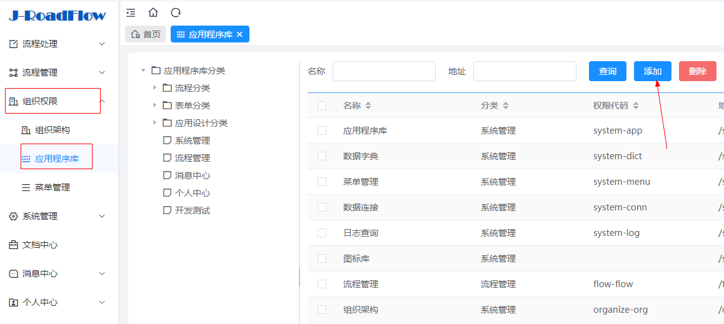Expand the 表单分类 tree node
The width and height of the screenshot is (724, 324).
pyautogui.click(x=155, y=106)
